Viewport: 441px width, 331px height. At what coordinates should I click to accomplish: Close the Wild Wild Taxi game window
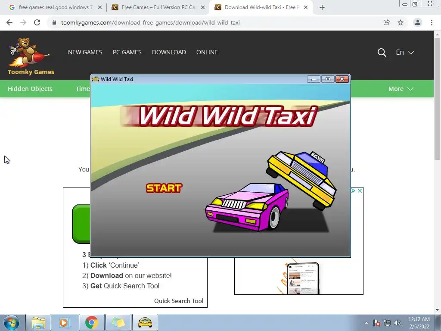(342, 79)
